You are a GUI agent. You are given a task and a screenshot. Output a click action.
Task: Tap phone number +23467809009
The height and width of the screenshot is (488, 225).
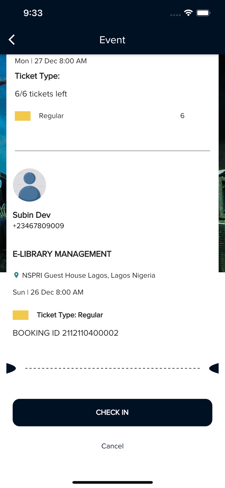pos(38,226)
